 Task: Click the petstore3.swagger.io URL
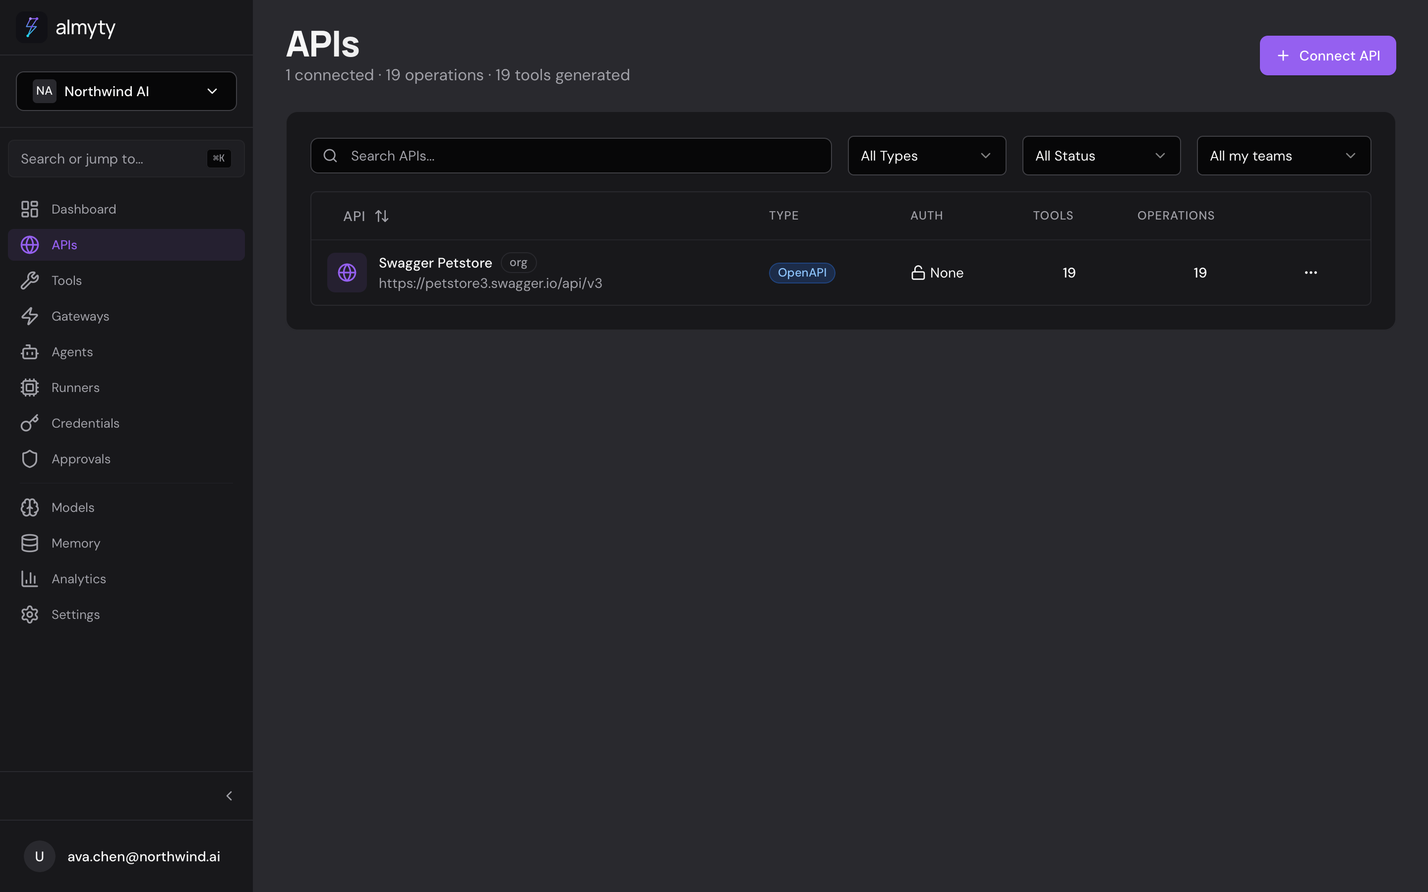[x=490, y=283]
